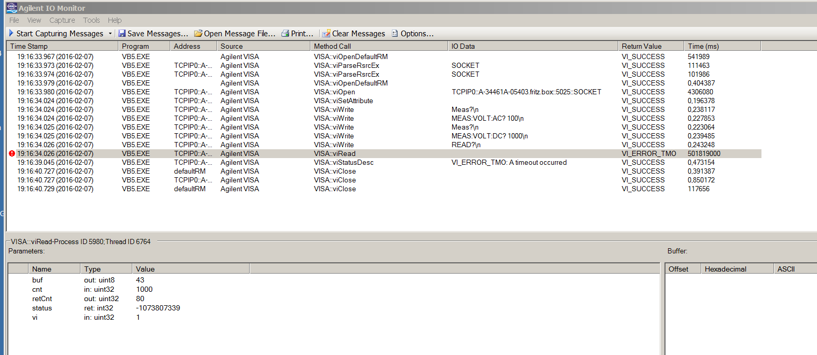817x355 pixels.
Task: Click the Print... button
Action: 297,33
